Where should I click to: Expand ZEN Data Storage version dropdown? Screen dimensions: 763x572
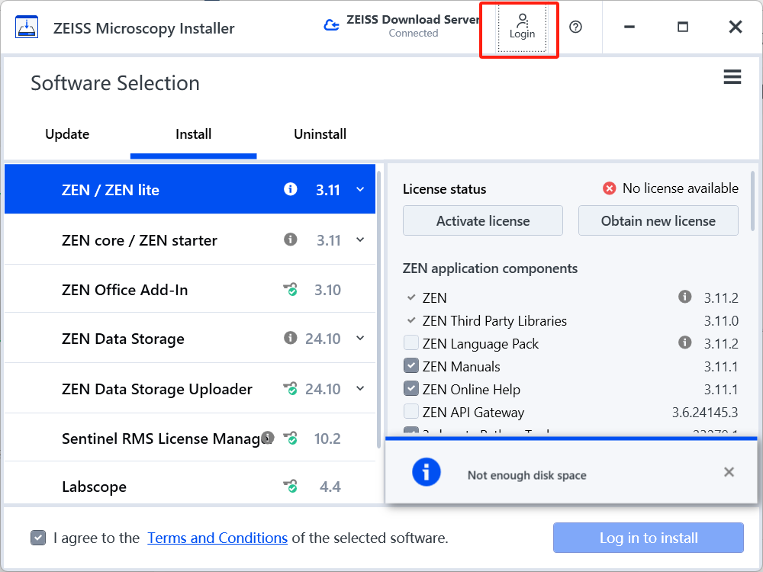(x=360, y=338)
